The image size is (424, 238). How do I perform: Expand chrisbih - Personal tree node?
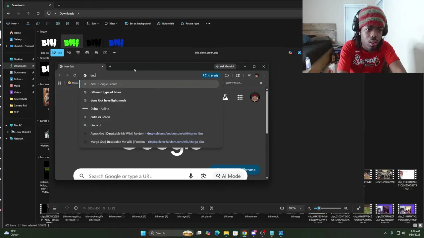[6, 46]
